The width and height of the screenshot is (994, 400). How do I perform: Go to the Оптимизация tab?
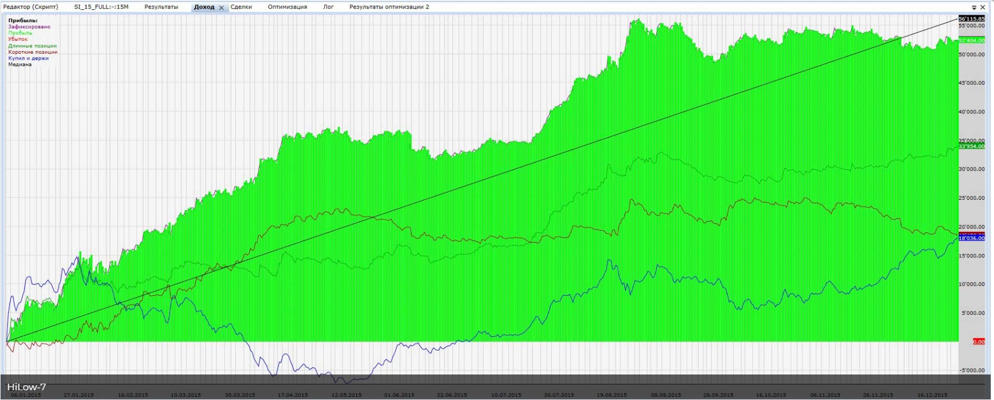pyautogui.click(x=287, y=7)
